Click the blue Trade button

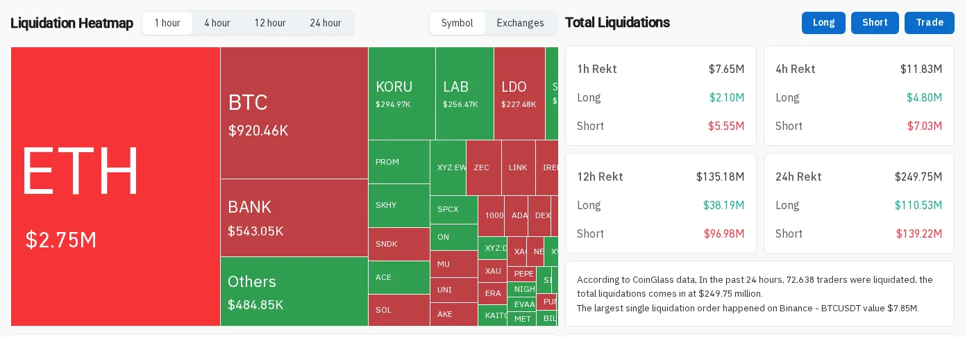(930, 23)
